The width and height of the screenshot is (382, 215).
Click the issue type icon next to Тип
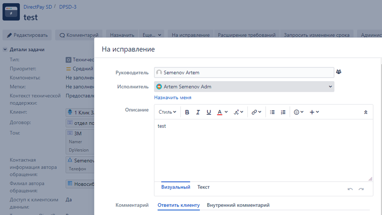coord(68,60)
